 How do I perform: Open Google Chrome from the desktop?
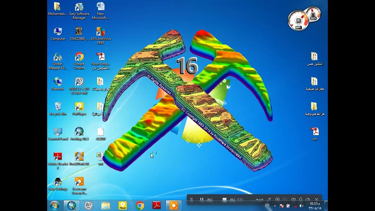79,61
